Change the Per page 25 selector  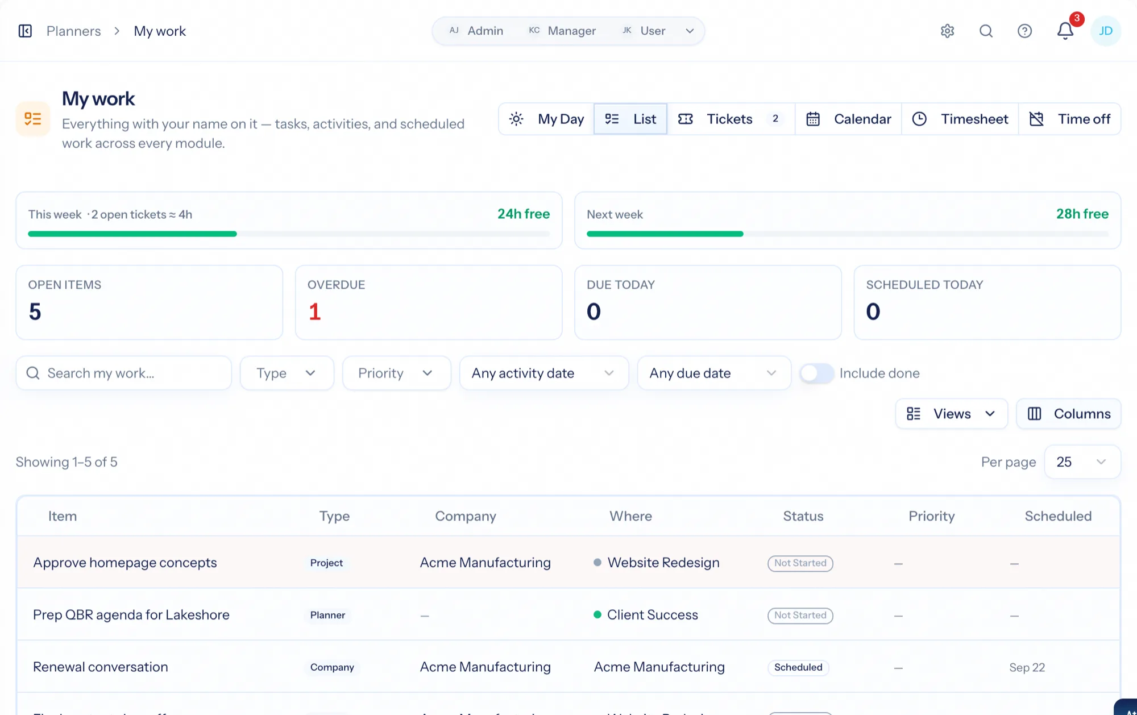1082,462
